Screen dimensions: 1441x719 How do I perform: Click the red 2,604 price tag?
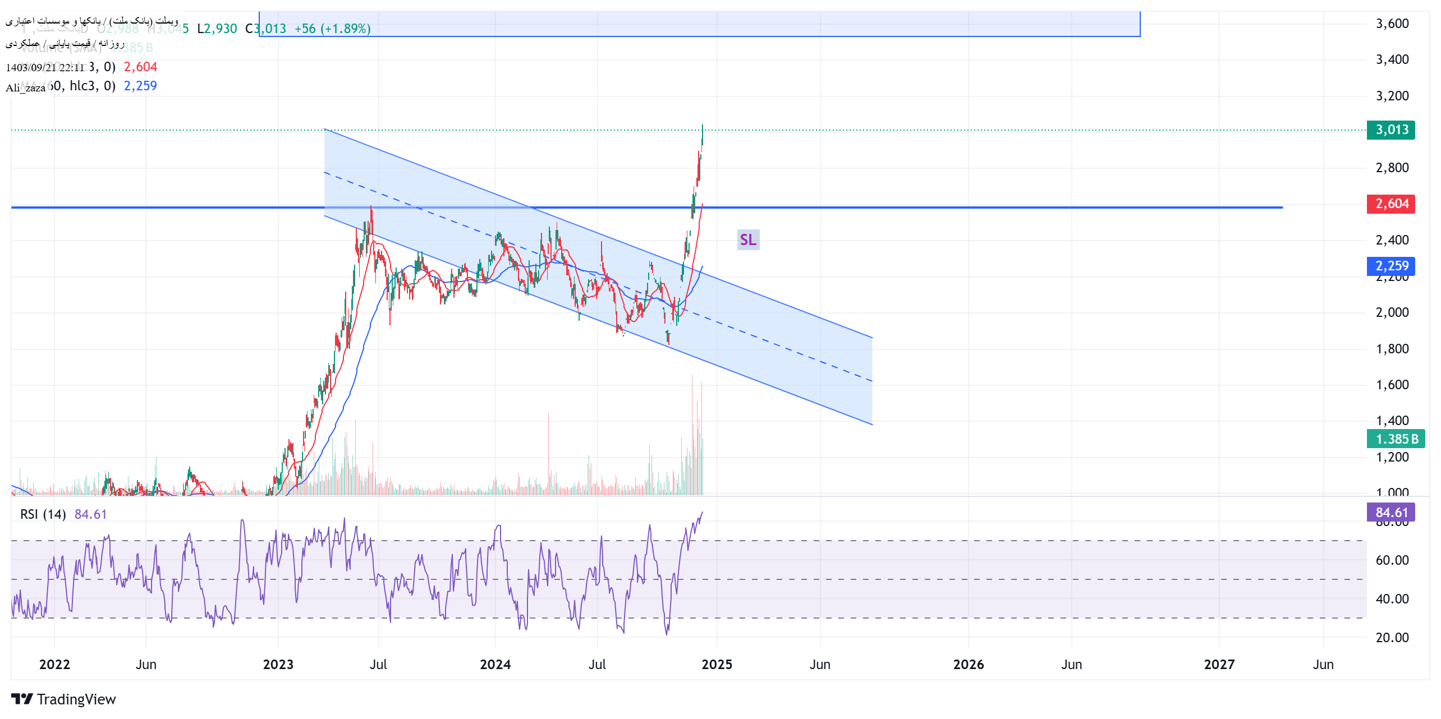tap(1390, 204)
